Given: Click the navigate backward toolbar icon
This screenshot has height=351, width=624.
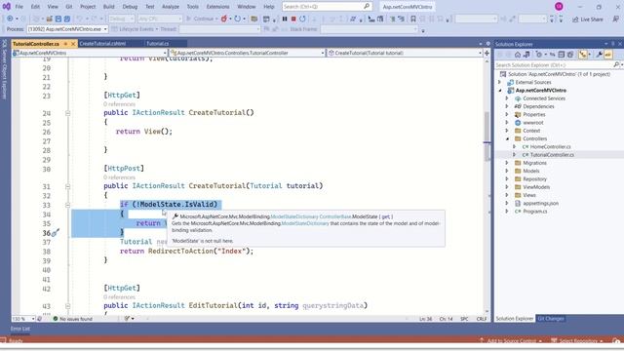Looking at the screenshot, I should (x=10, y=19).
